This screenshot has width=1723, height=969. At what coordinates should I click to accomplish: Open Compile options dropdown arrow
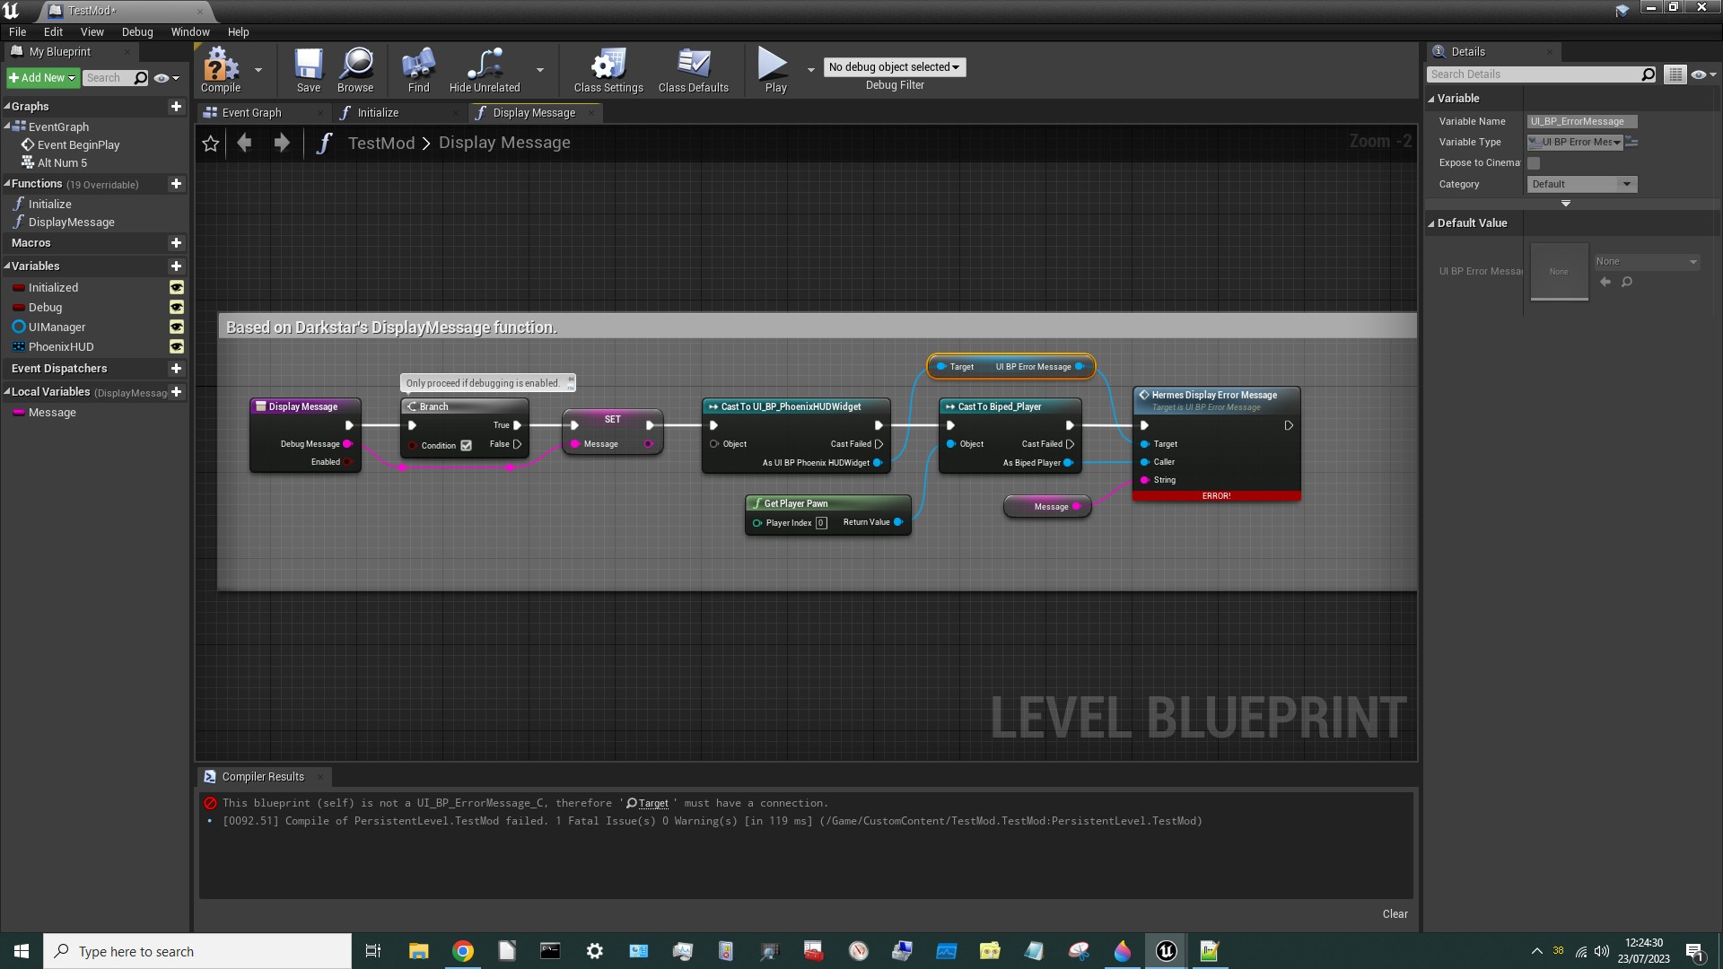[x=258, y=69]
